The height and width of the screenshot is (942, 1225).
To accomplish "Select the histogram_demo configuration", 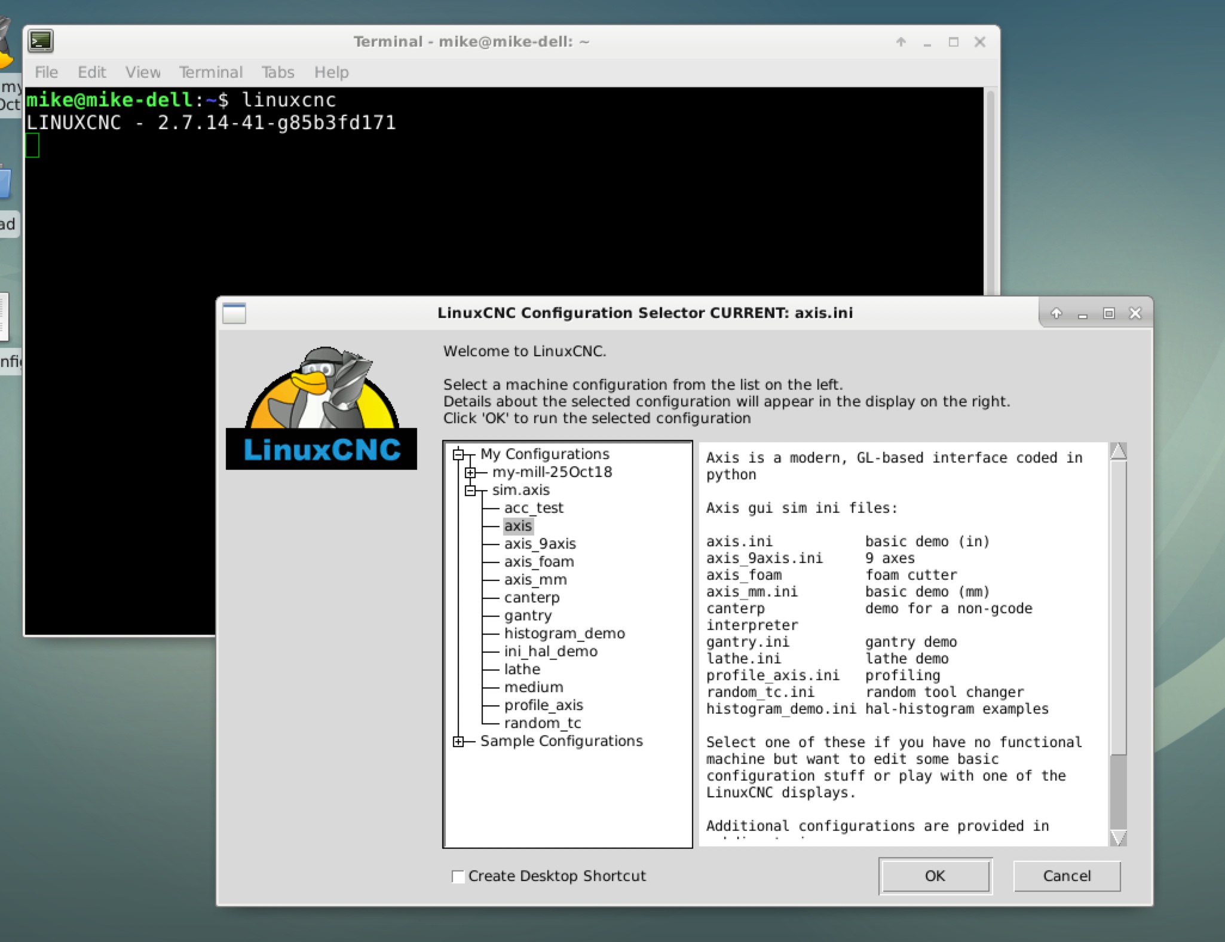I will click(565, 634).
